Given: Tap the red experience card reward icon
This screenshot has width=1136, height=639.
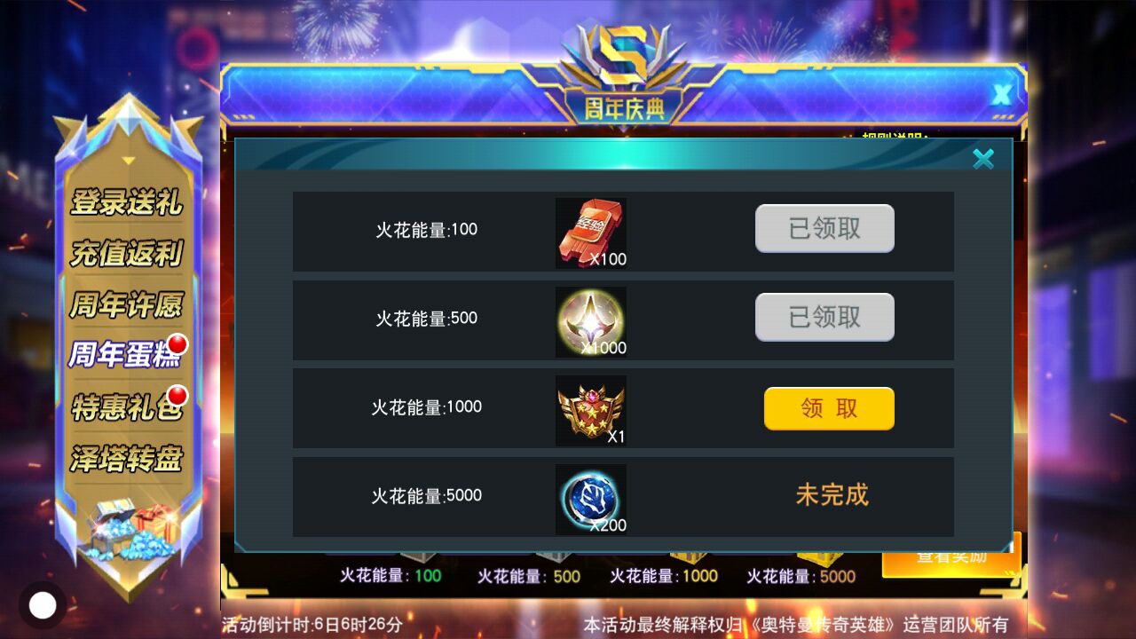Looking at the screenshot, I should point(591,233).
